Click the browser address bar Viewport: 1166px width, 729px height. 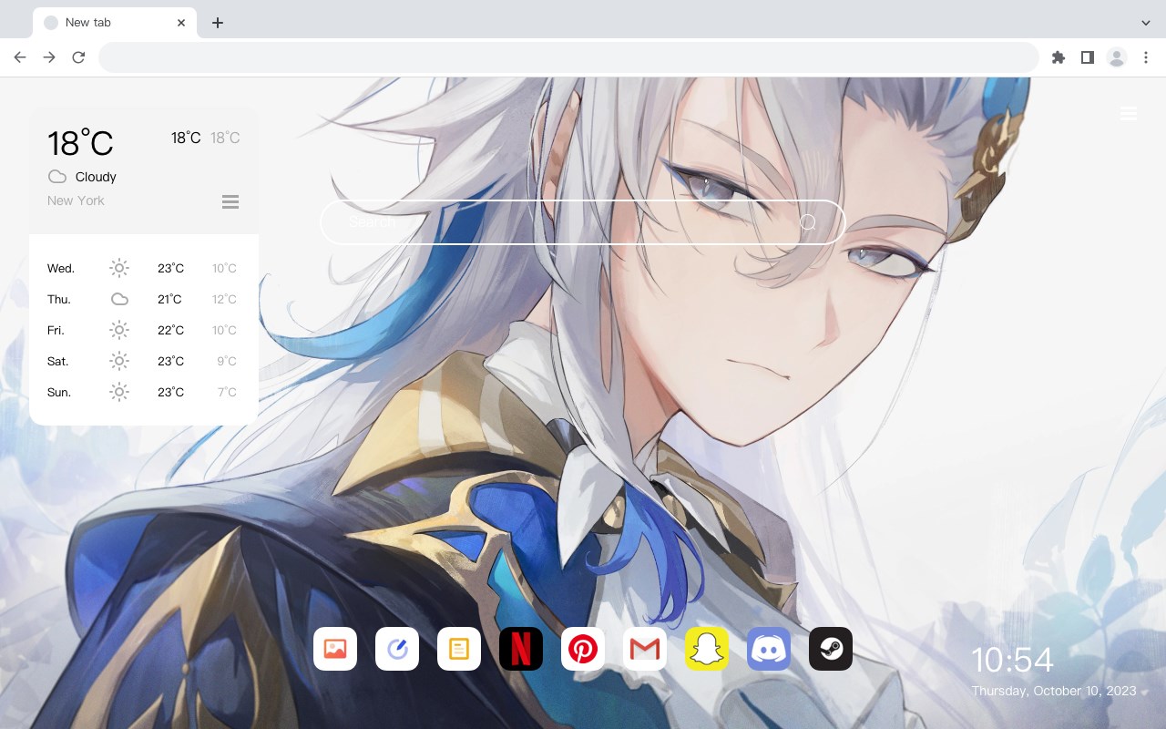[568, 57]
